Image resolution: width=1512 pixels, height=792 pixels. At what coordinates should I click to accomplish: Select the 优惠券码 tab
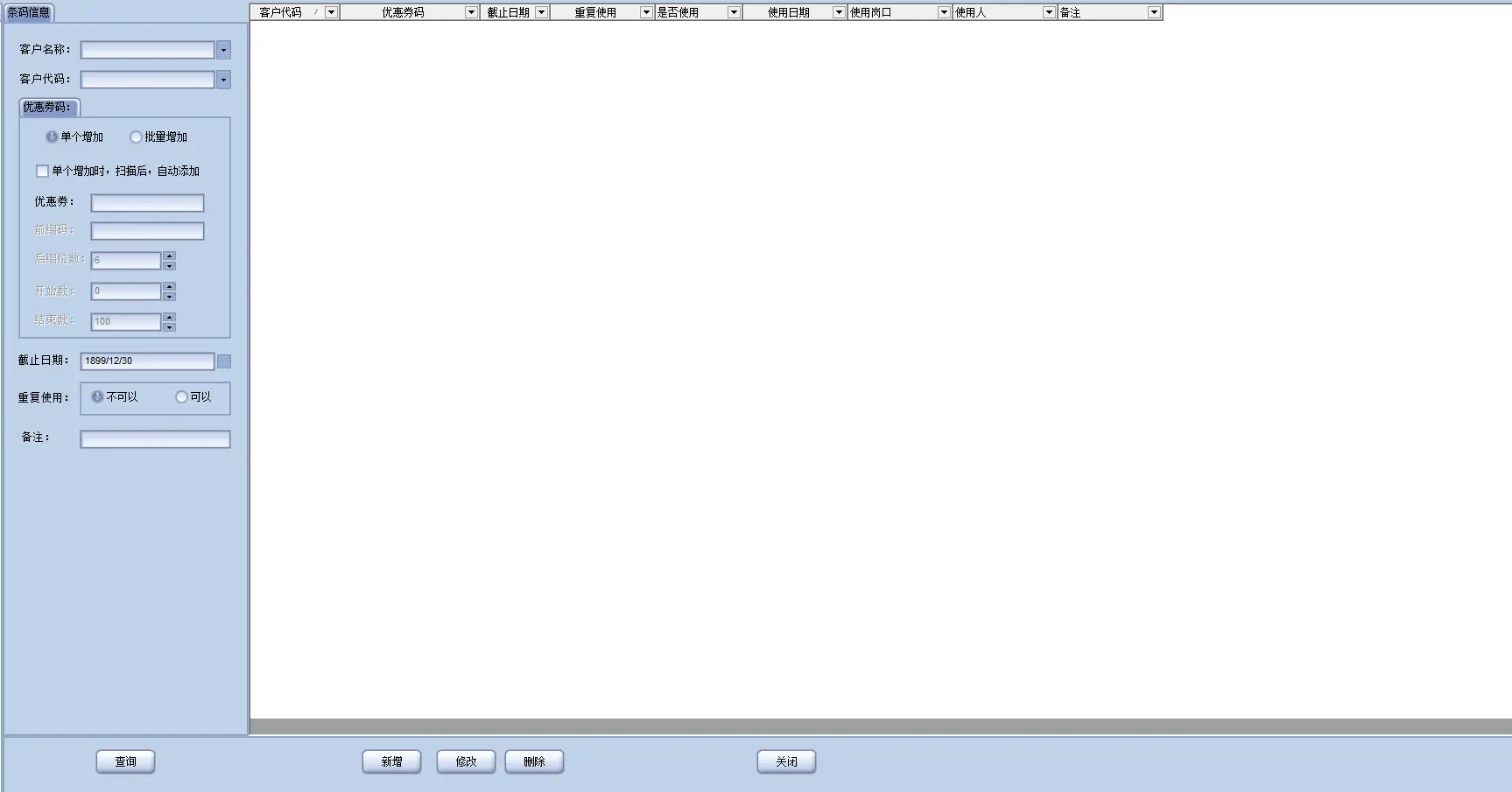(x=48, y=108)
